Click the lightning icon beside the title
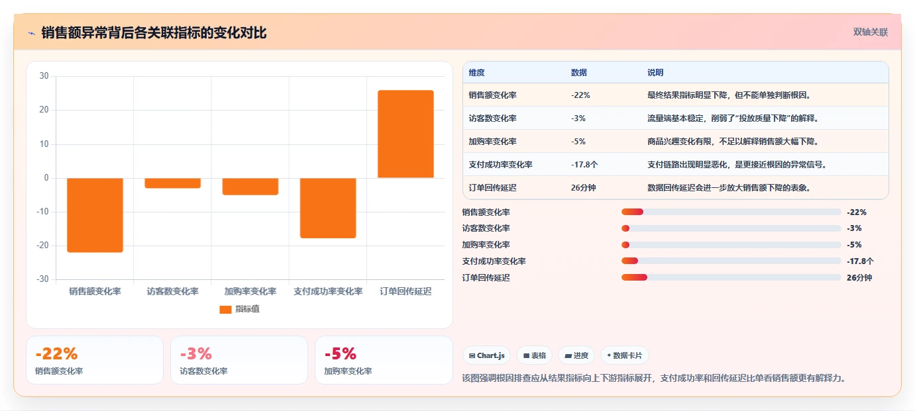Screen dimensions: 915x411 pyautogui.click(x=31, y=33)
